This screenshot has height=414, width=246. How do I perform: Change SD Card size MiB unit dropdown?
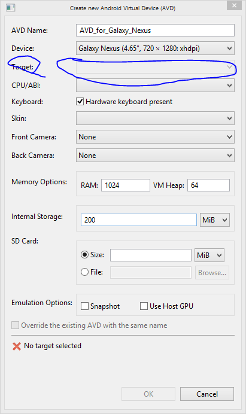(209, 255)
